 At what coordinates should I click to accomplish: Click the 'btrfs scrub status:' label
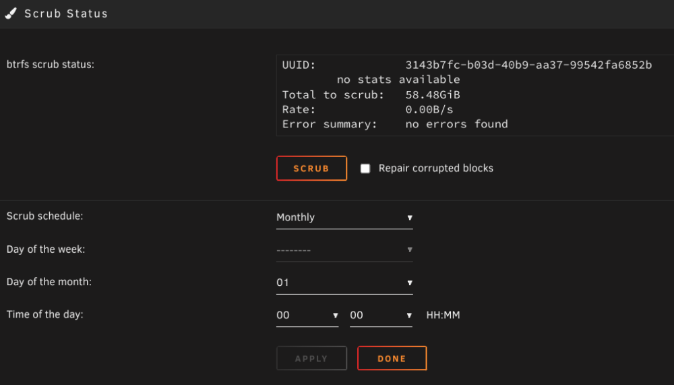coord(51,65)
